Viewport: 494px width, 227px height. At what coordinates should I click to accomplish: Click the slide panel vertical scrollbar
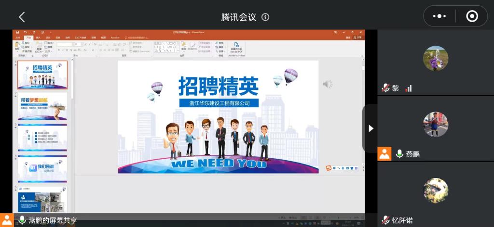pyautogui.click(x=72, y=96)
